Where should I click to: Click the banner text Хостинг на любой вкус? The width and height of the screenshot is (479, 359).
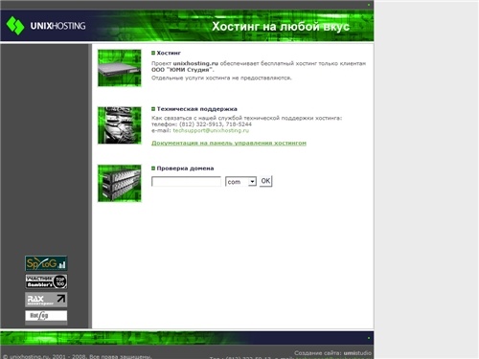281,27
